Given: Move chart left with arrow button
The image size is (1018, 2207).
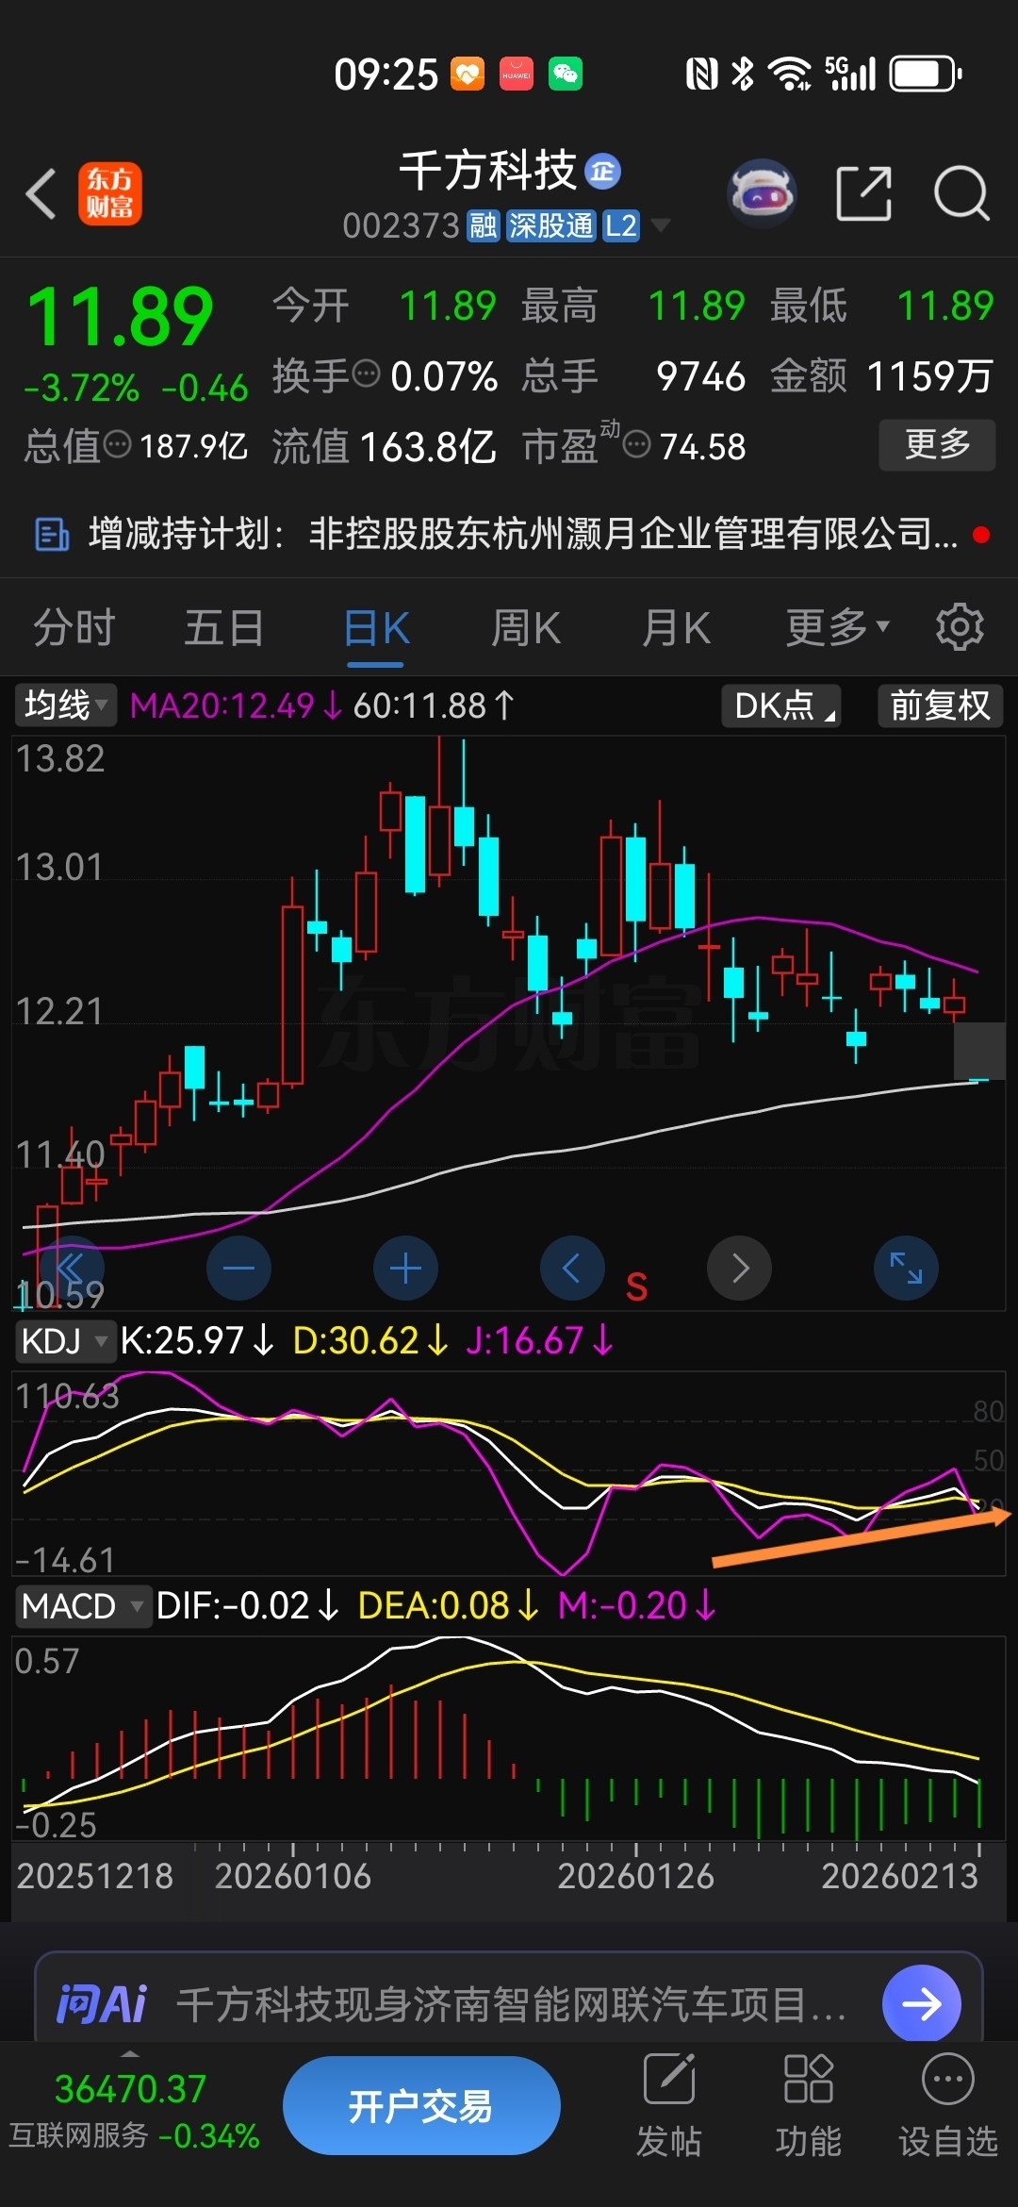Looking at the screenshot, I should [x=572, y=1269].
